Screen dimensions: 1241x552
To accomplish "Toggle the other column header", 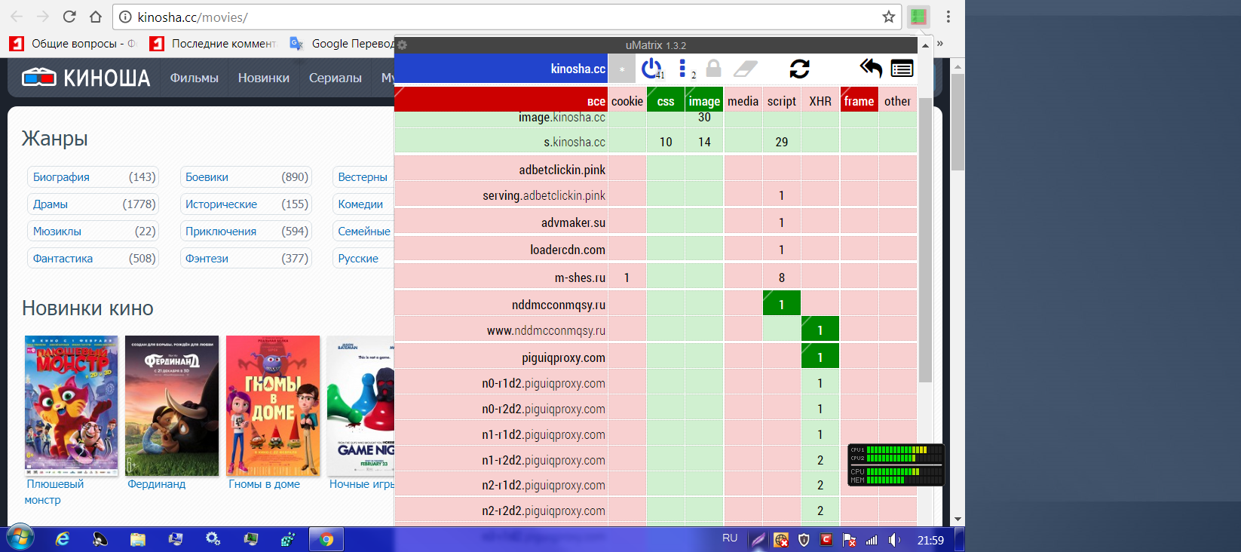I will click(897, 100).
